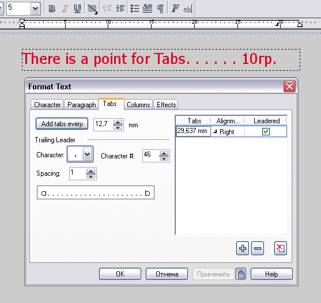
Task: Select the Tabs tab
Action: coord(111,104)
